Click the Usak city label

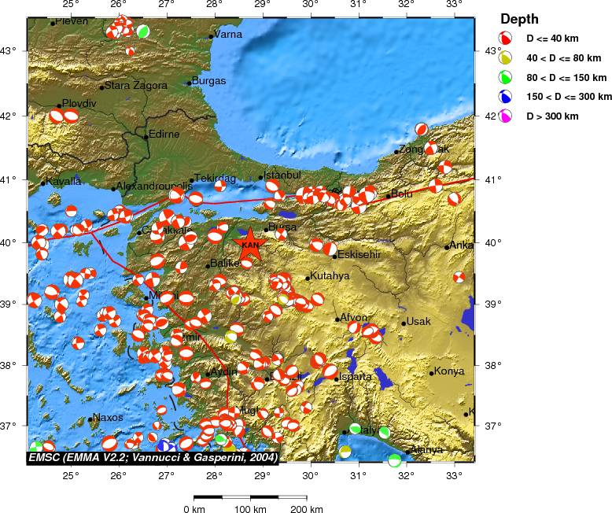[418, 322]
